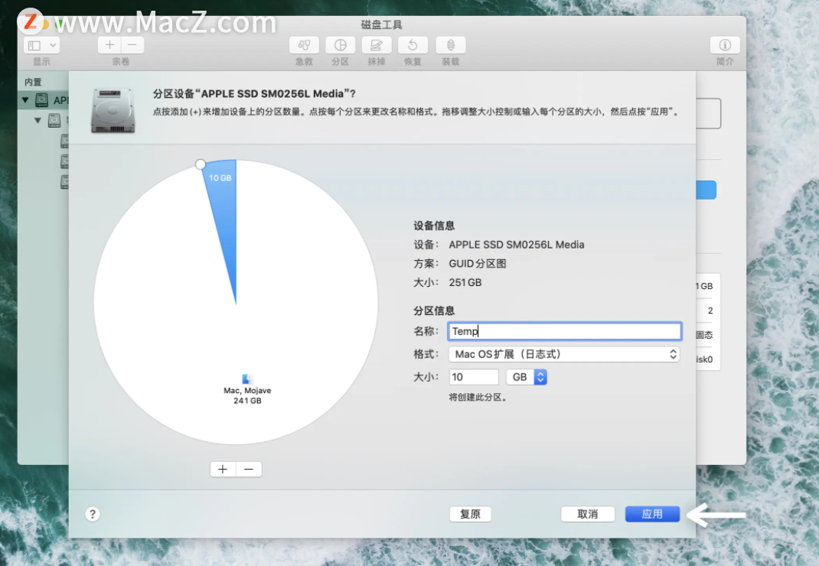Select the top-level disk icon in sidebar
The height and width of the screenshot is (566, 819).
click(42, 99)
